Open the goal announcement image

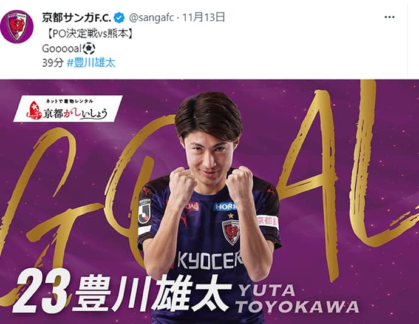tap(209, 201)
